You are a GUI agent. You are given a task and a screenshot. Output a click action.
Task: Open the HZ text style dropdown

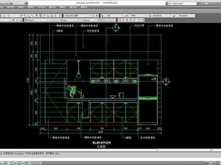(122, 16)
